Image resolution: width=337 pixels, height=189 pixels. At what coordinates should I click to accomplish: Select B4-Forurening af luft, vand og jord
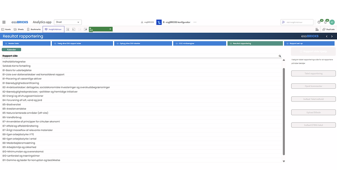tap(142, 100)
